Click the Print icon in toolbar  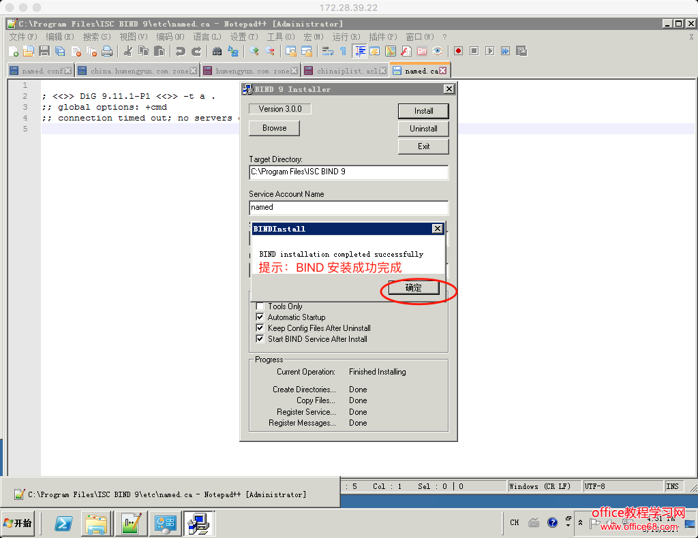point(107,51)
